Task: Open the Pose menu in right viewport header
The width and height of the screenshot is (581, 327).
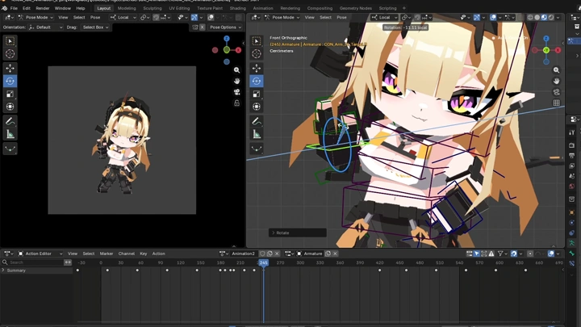Action: 341,18
